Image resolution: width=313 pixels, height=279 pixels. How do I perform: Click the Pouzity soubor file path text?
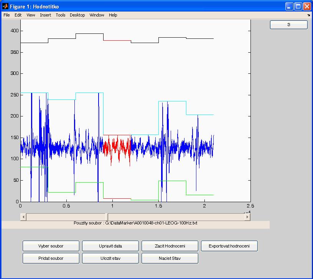click(x=135, y=223)
